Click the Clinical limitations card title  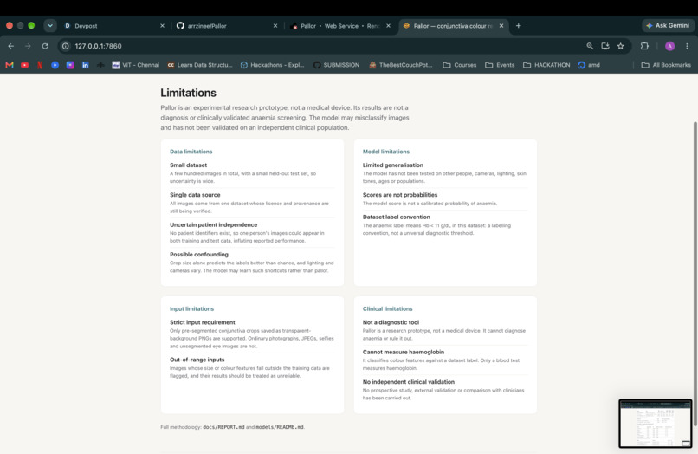pos(387,308)
